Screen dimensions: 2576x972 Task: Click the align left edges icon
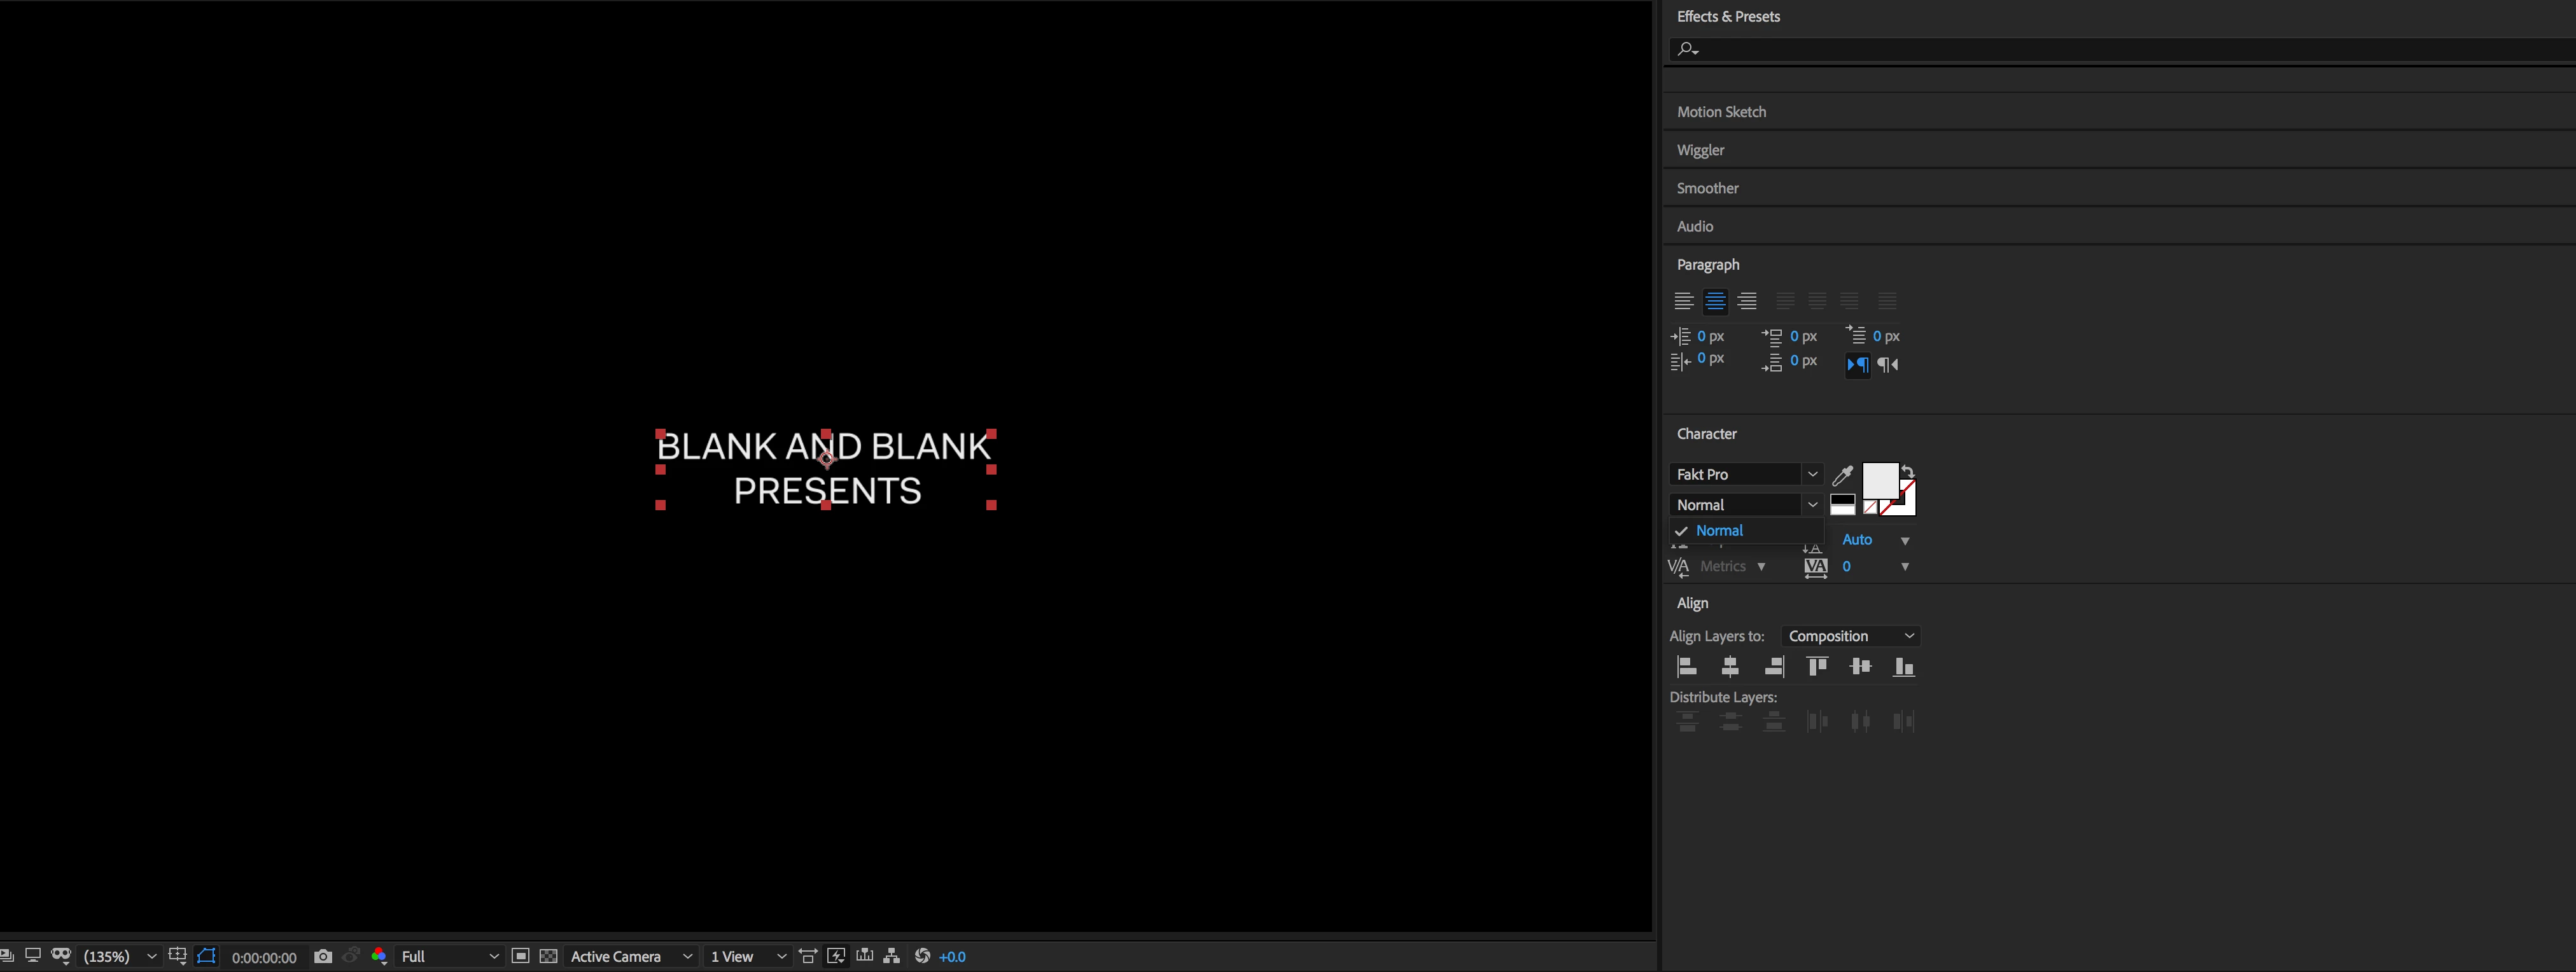(x=1687, y=667)
